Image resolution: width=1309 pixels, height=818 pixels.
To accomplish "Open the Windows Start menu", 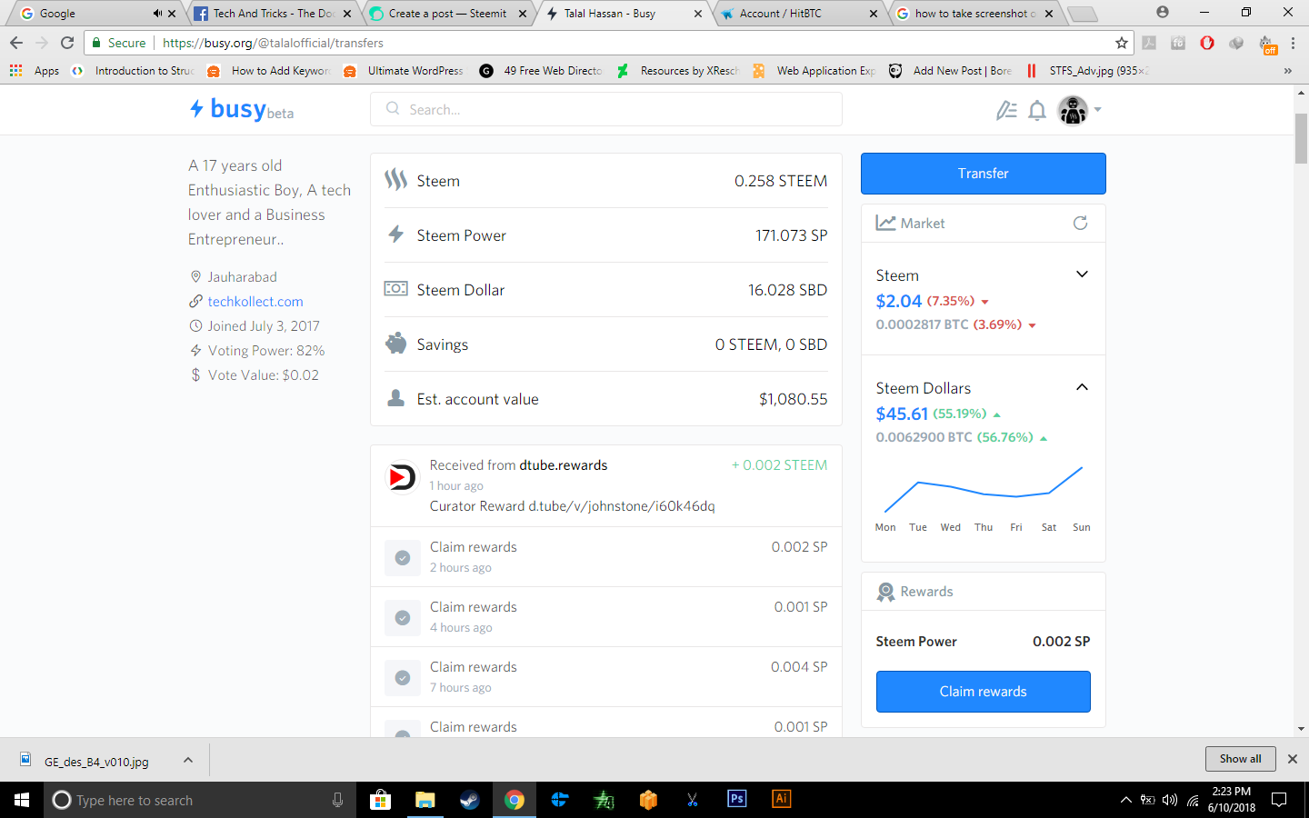I will point(22,800).
